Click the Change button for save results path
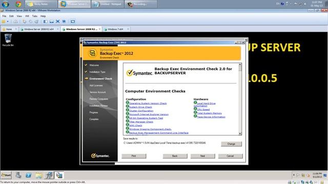 [x=231, y=144]
